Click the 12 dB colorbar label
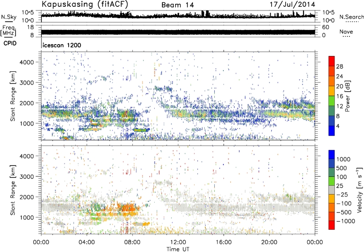 coord(339,106)
